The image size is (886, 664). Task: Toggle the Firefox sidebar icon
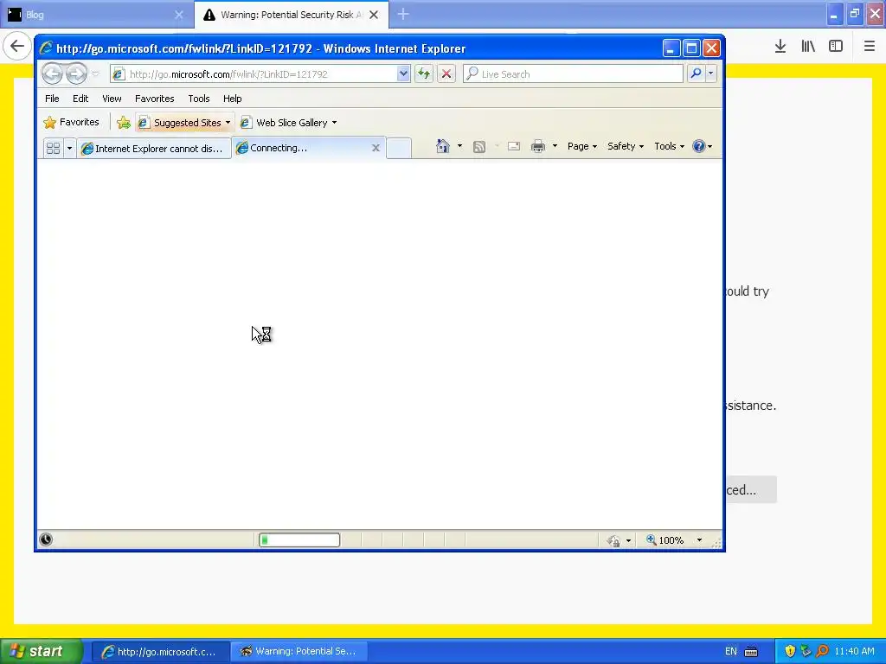click(x=836, y=47)
